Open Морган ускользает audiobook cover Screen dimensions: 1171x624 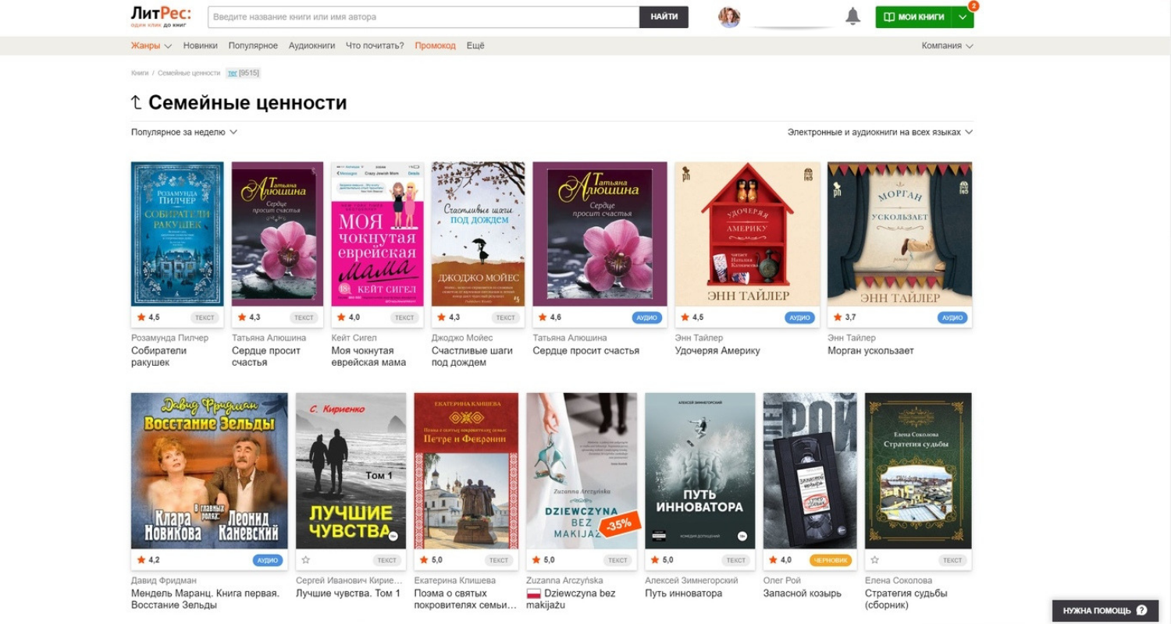(x=899, y=234)
